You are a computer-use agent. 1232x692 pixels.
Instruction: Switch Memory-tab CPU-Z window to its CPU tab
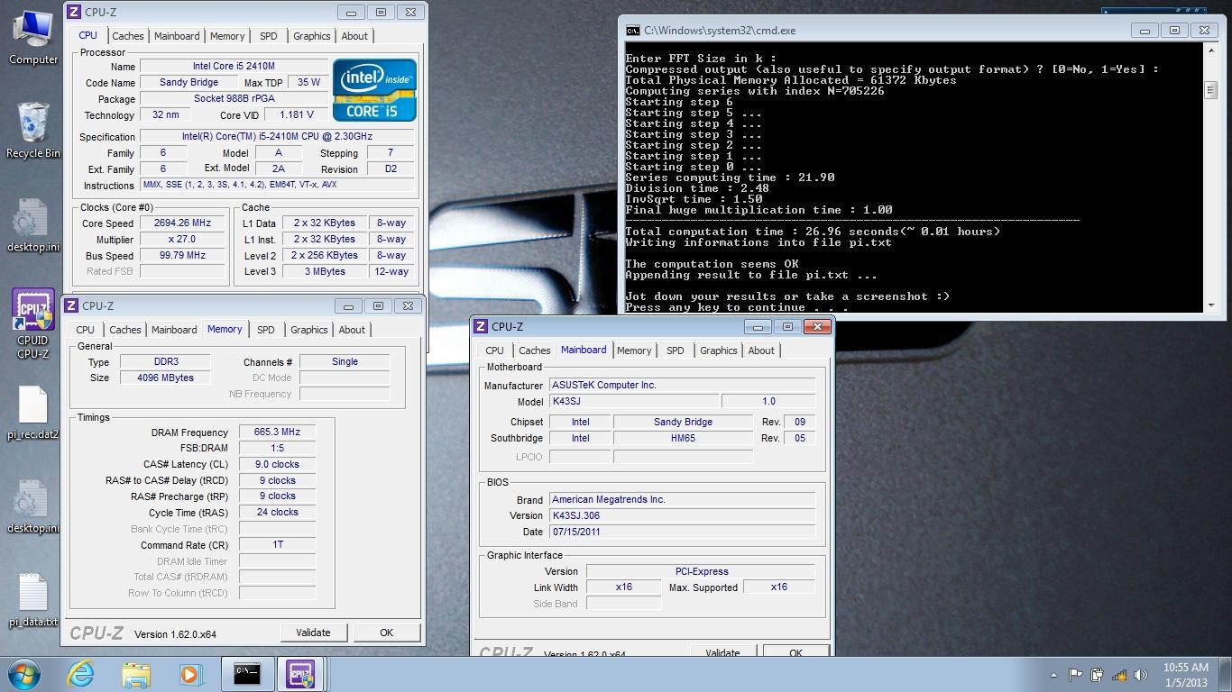(85, 330)
